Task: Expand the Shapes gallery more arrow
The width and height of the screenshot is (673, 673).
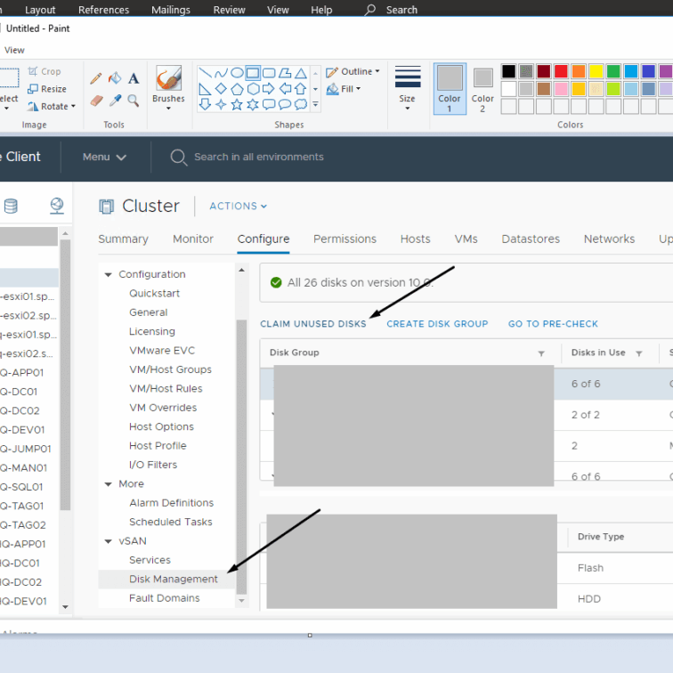Action: (x=315, y=104)
